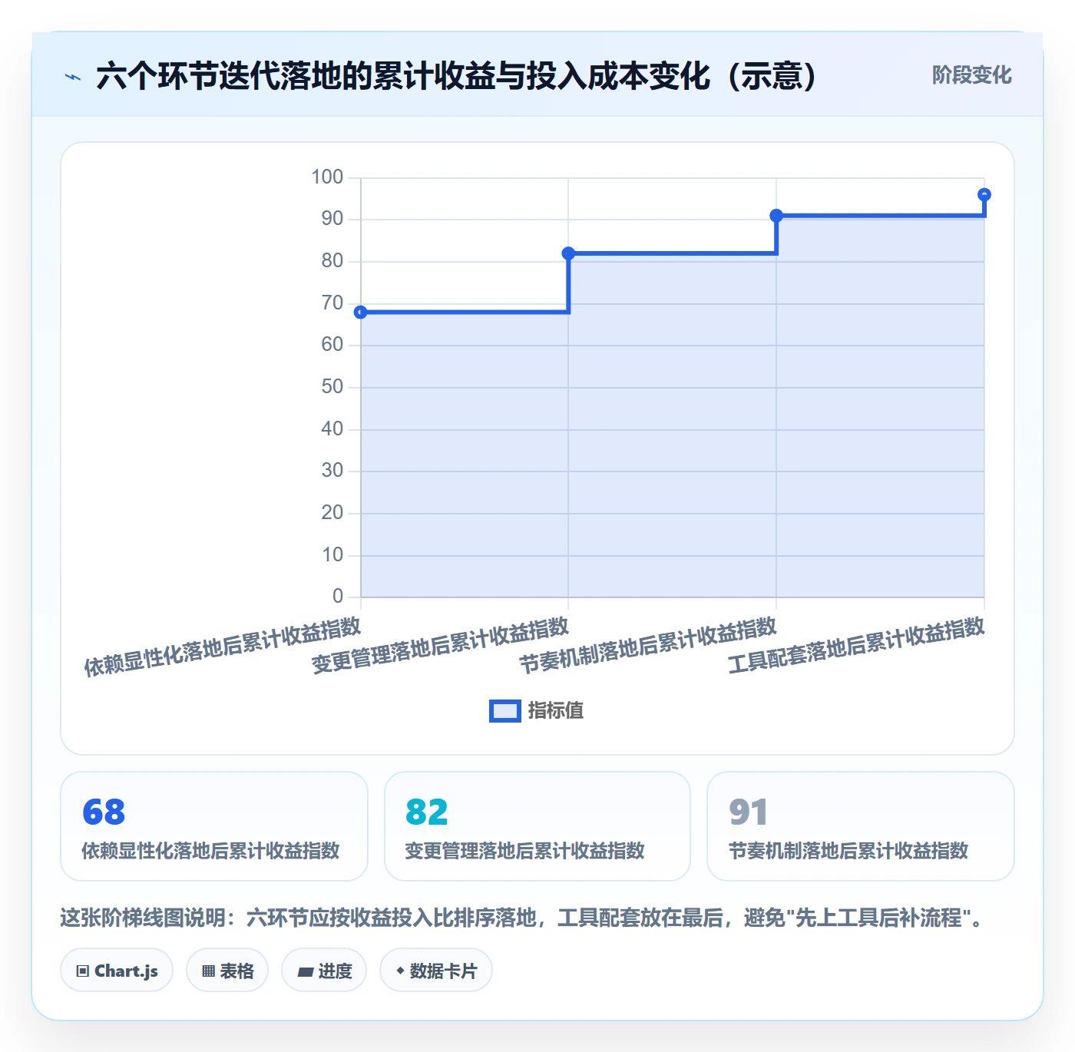The image size is (1075, 1052).
Task: Open the 68 依赖显性化 data card
Action: pos(214,826)
